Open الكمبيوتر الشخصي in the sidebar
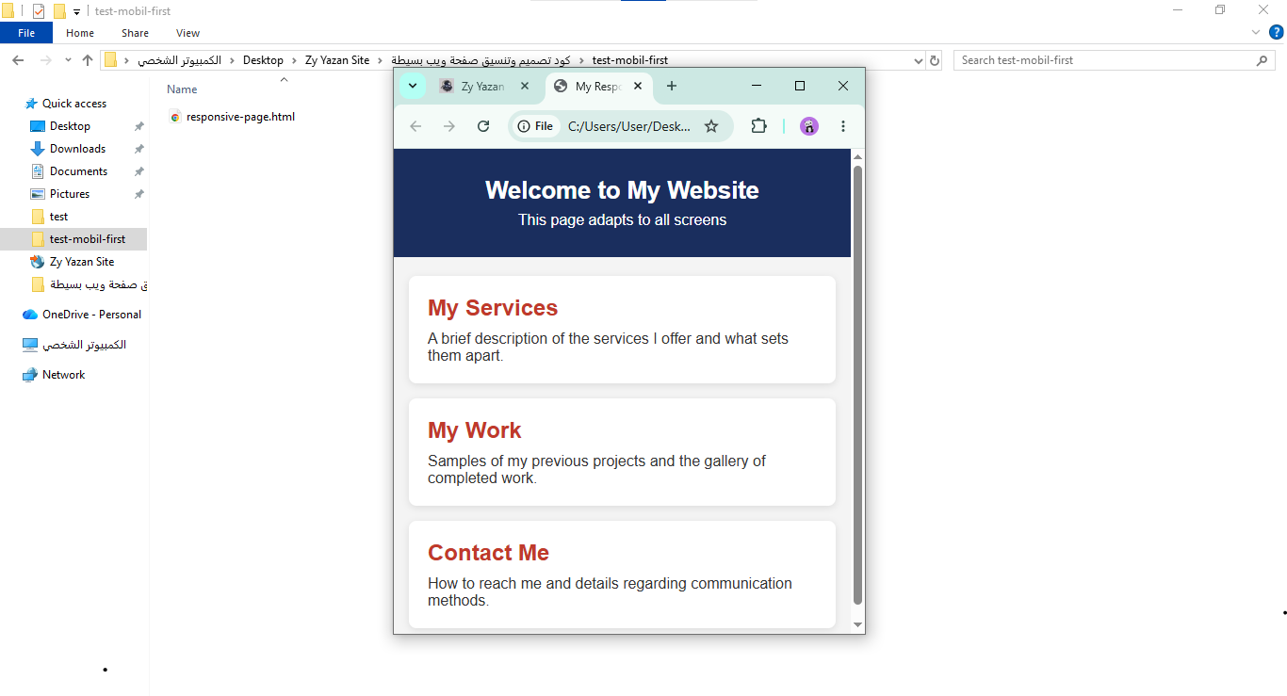The height and width of the screenshot is (696, 1287). (x=84, y=345)
